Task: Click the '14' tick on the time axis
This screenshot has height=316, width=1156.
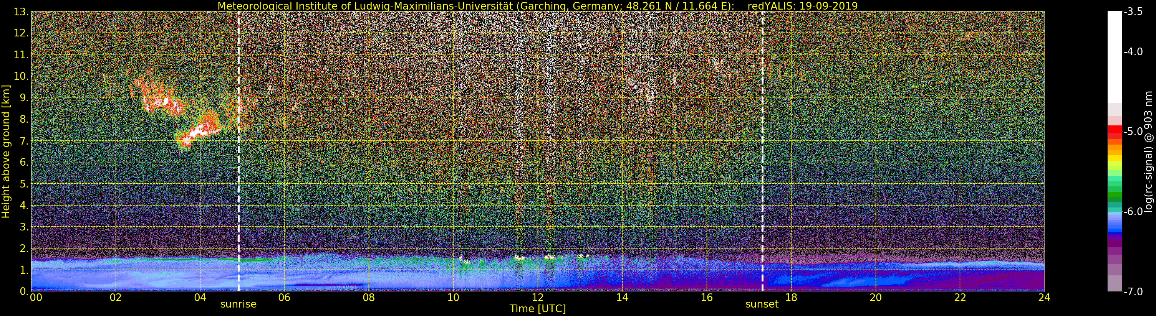Action: pyautogui.click(x=622, y=298)
